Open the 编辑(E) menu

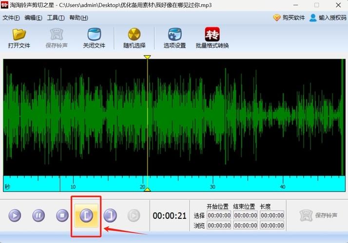[x=33, y=17]
